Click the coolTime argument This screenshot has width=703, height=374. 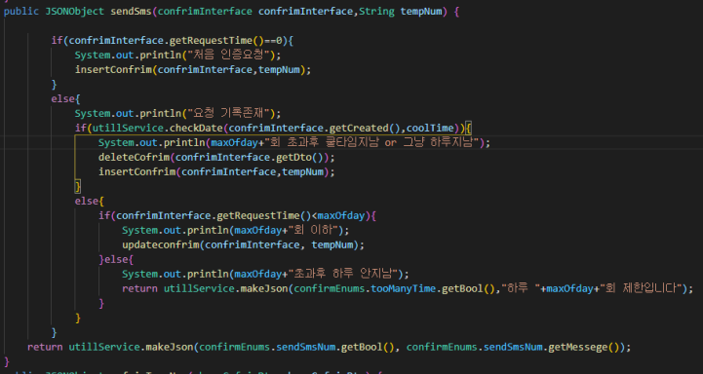(x=430, y=129)
